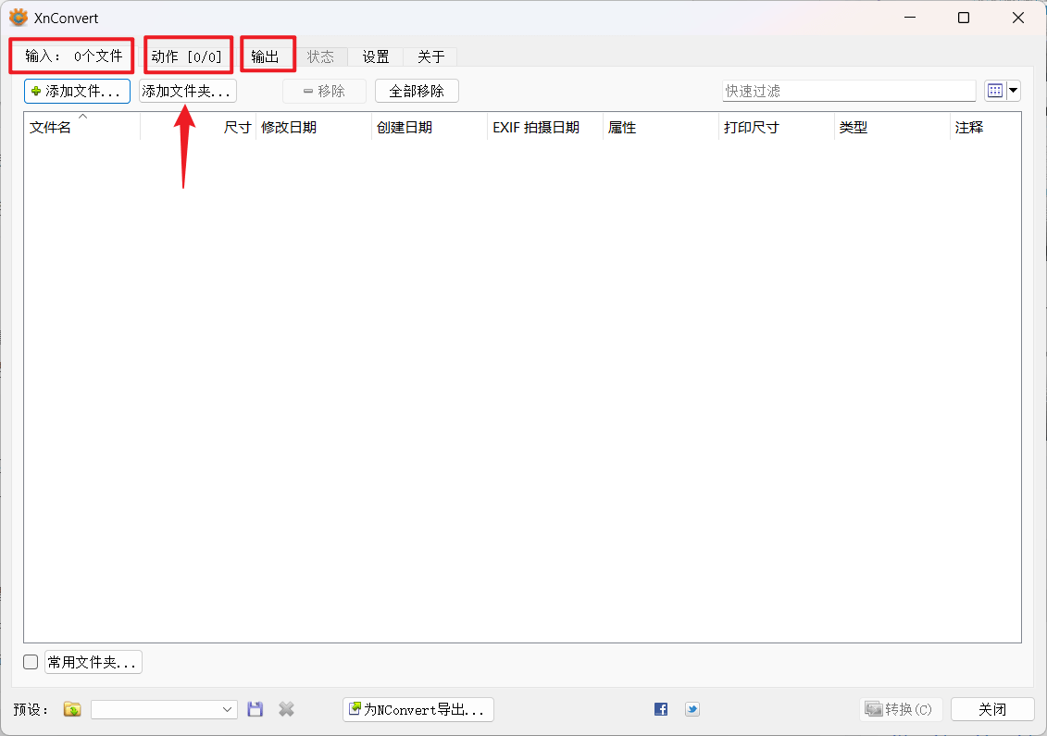Switch to the 动作 [0/0] tab
1047x736 pixels.
pos(187,56)
